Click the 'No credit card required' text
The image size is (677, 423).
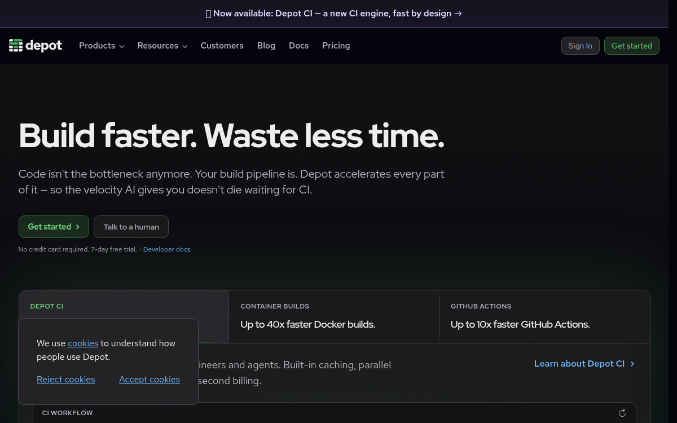[77, 249]
